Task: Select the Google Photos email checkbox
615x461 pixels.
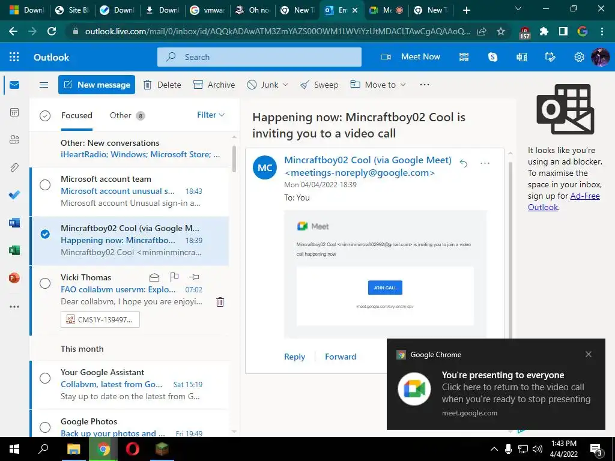Action: (x=45, y=427)
